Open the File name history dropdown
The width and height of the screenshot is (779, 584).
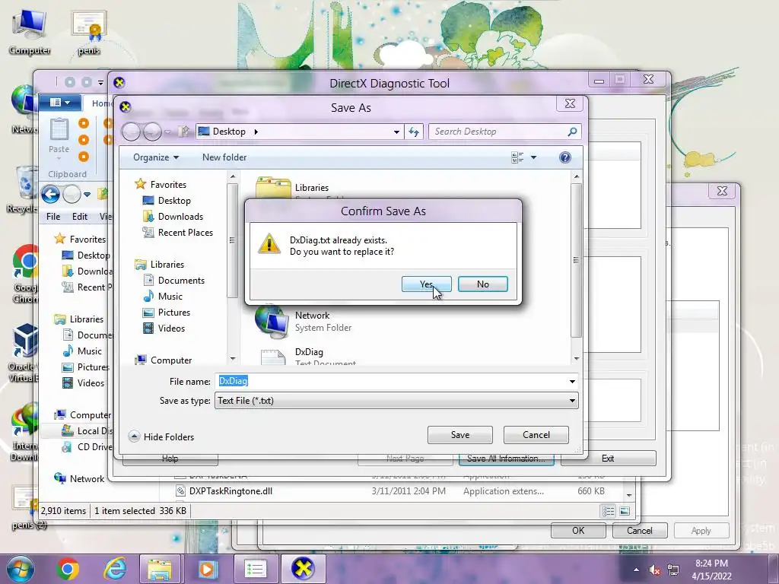pos(572,382)
